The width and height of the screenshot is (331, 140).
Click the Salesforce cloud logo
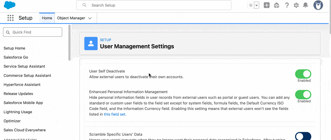pyautogui.click(x=10, y=5)
